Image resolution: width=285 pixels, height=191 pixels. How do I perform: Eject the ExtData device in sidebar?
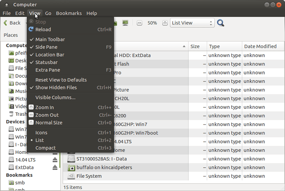(x=55, y=167)
